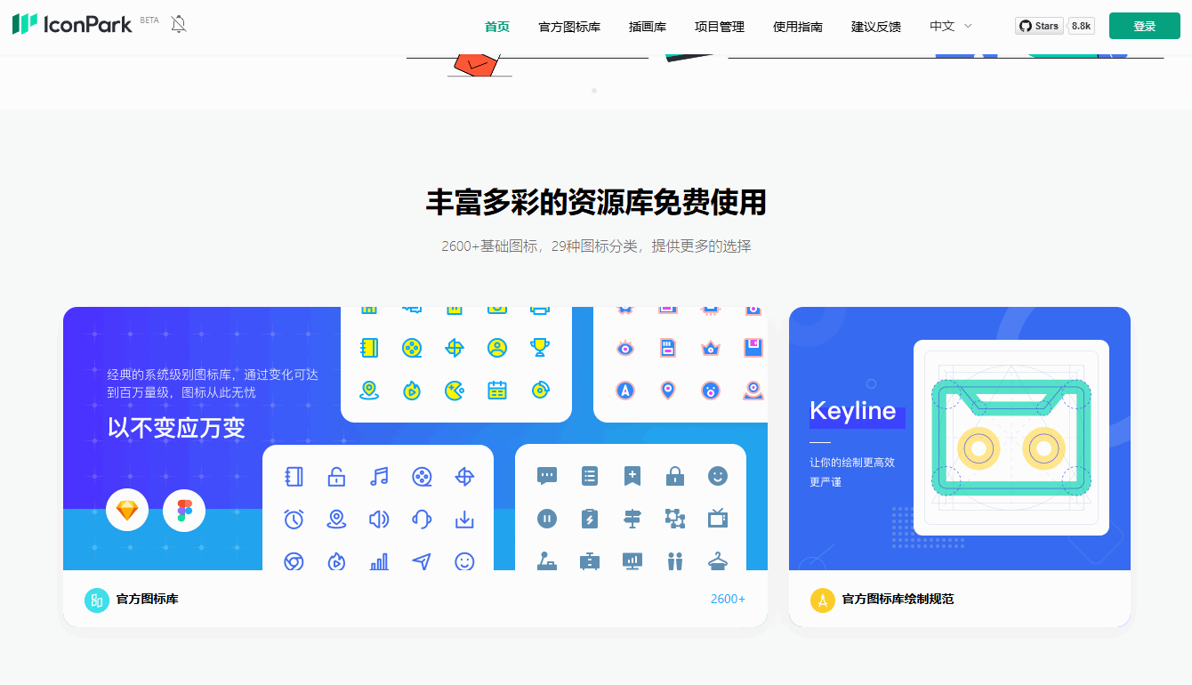1192x685 pixels.
Task: Click the paper plane send icon
Action: (x=422, y=561)
